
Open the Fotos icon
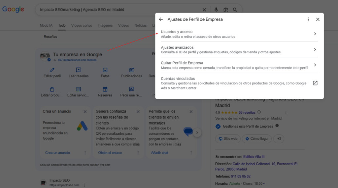(105, 70)
